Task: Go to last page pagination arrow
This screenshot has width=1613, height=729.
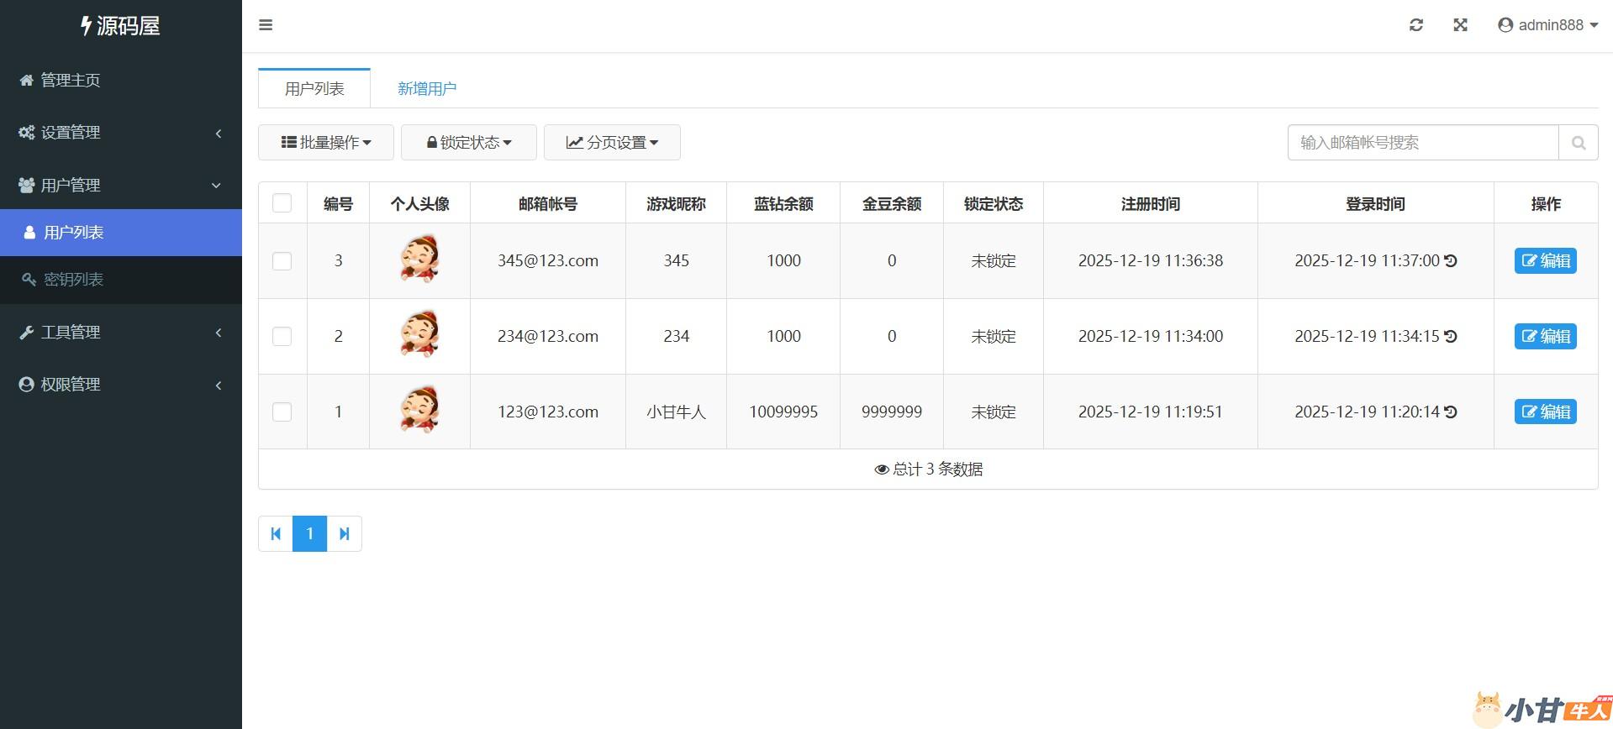Action: [344, 534]
